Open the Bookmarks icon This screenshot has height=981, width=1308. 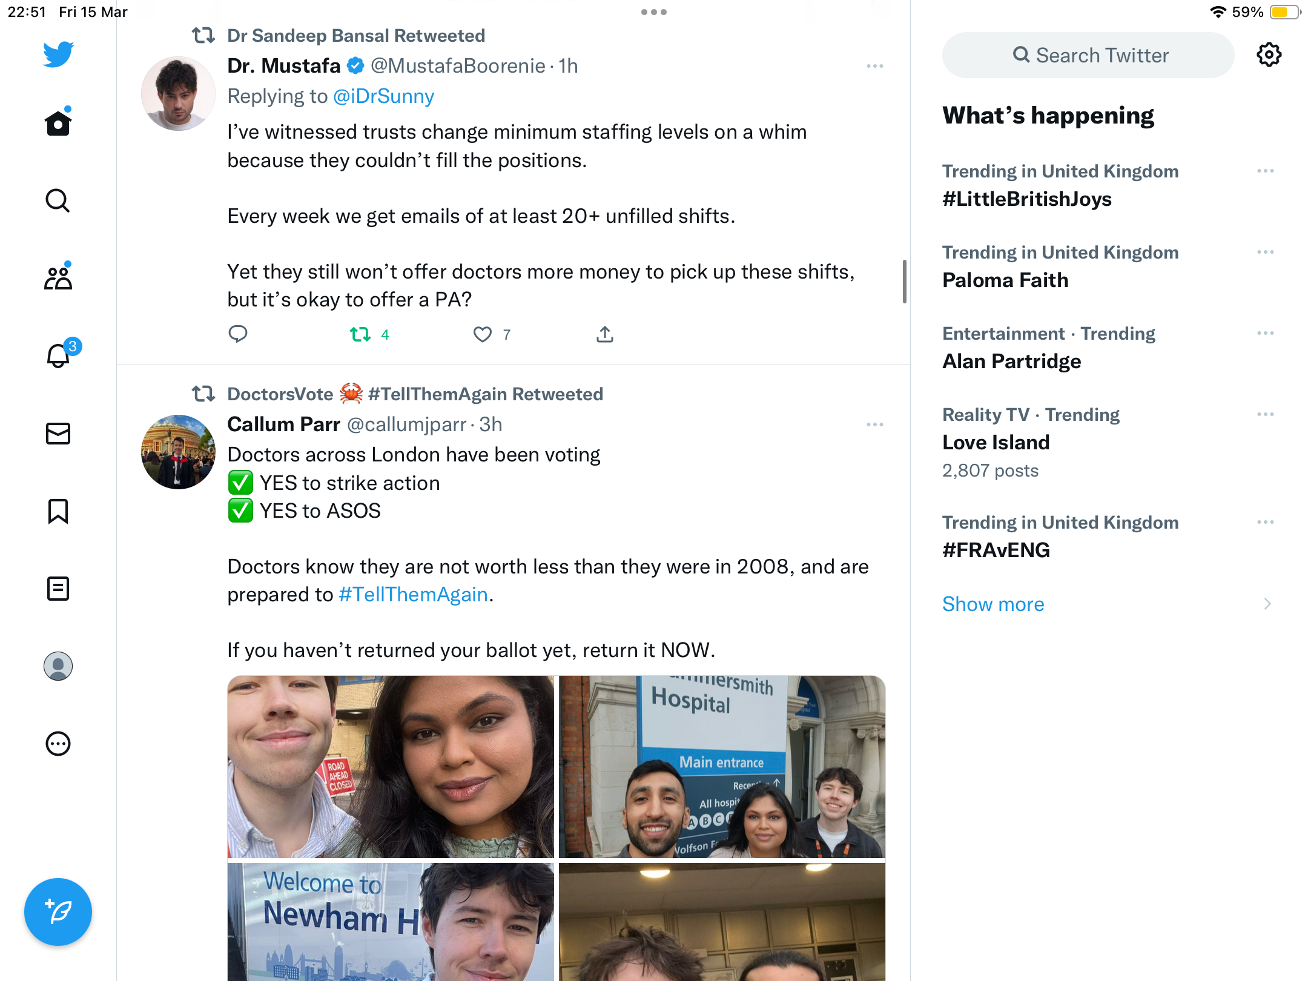coord(58,511)
